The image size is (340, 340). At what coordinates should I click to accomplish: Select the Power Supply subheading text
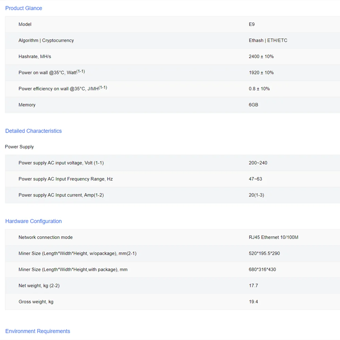point(19,147)
